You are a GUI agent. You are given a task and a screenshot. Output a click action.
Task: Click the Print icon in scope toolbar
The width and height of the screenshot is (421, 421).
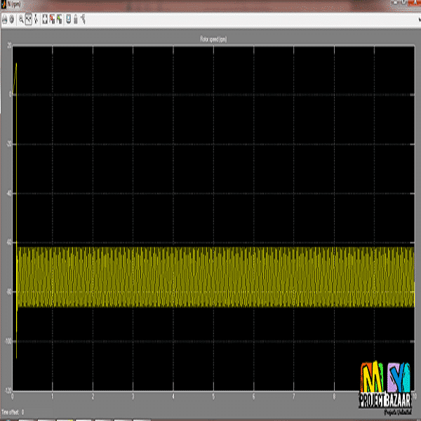(x=4, y=20)
